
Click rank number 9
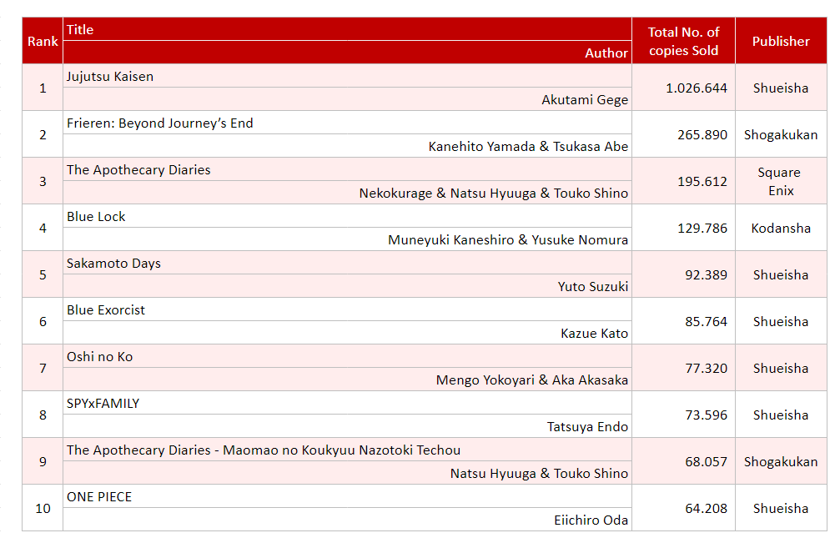43,461
